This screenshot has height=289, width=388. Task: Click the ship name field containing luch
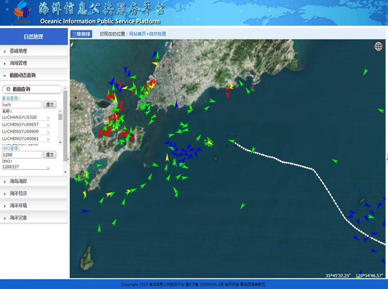22,105
